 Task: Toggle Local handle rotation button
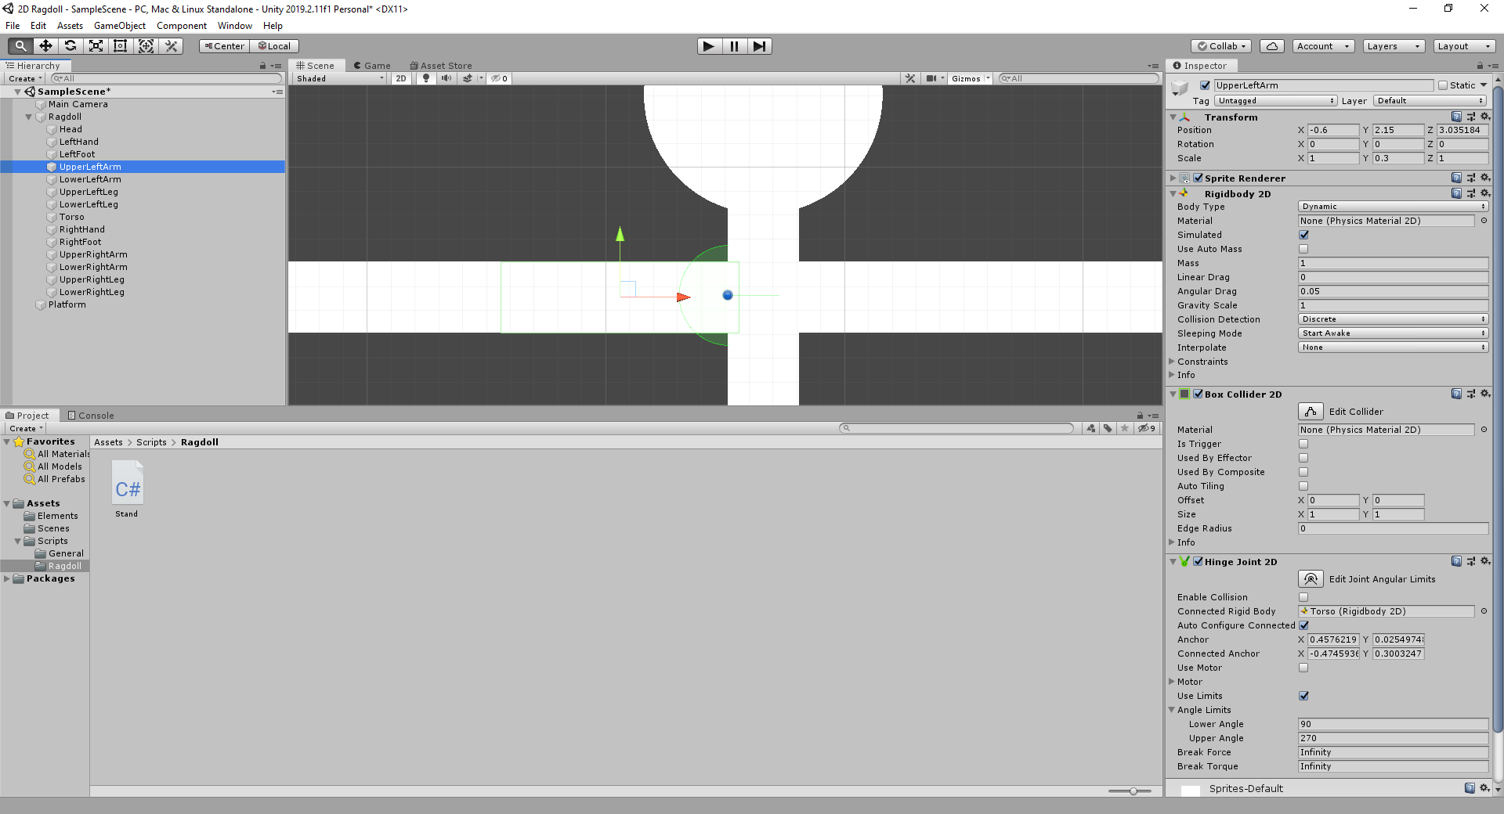(x=275, y=46)
